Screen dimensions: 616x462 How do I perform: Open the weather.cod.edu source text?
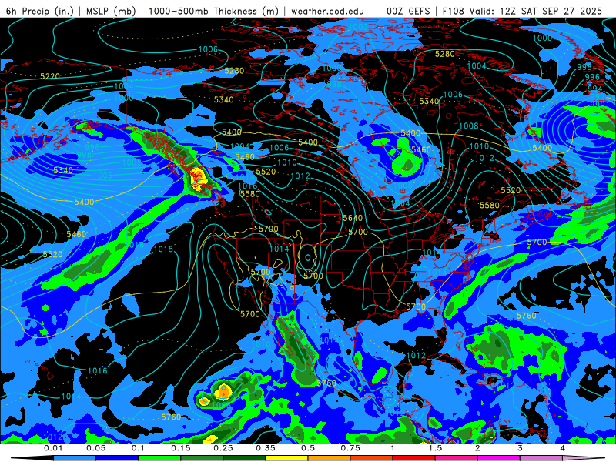[x=327, y=11]
